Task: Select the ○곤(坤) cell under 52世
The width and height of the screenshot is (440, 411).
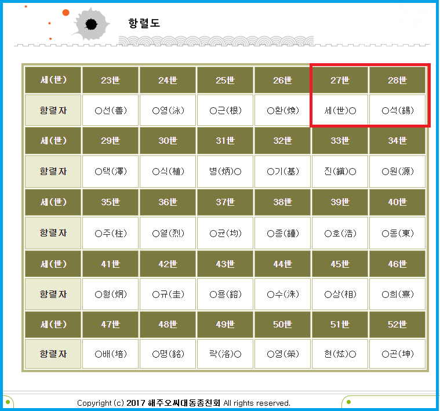Action: click(397, 354)
